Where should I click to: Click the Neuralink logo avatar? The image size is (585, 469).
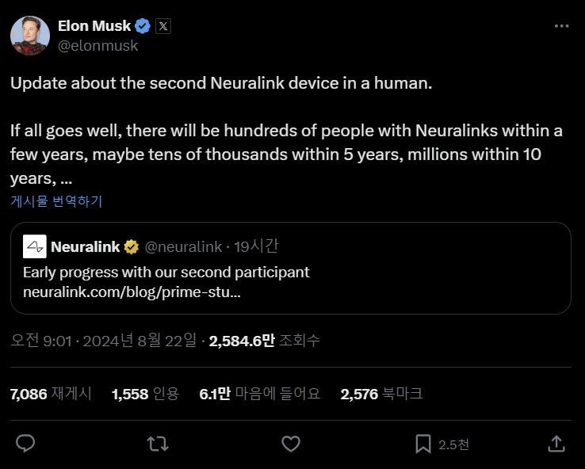(34, 246)
